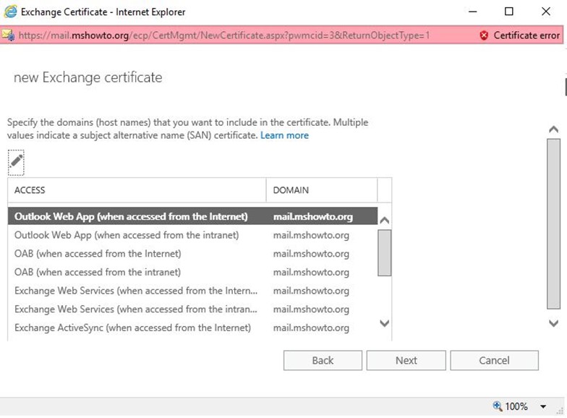567x418 pixels.
Task: Select OAB accessed from the Internet row
Action: [192, 253]
